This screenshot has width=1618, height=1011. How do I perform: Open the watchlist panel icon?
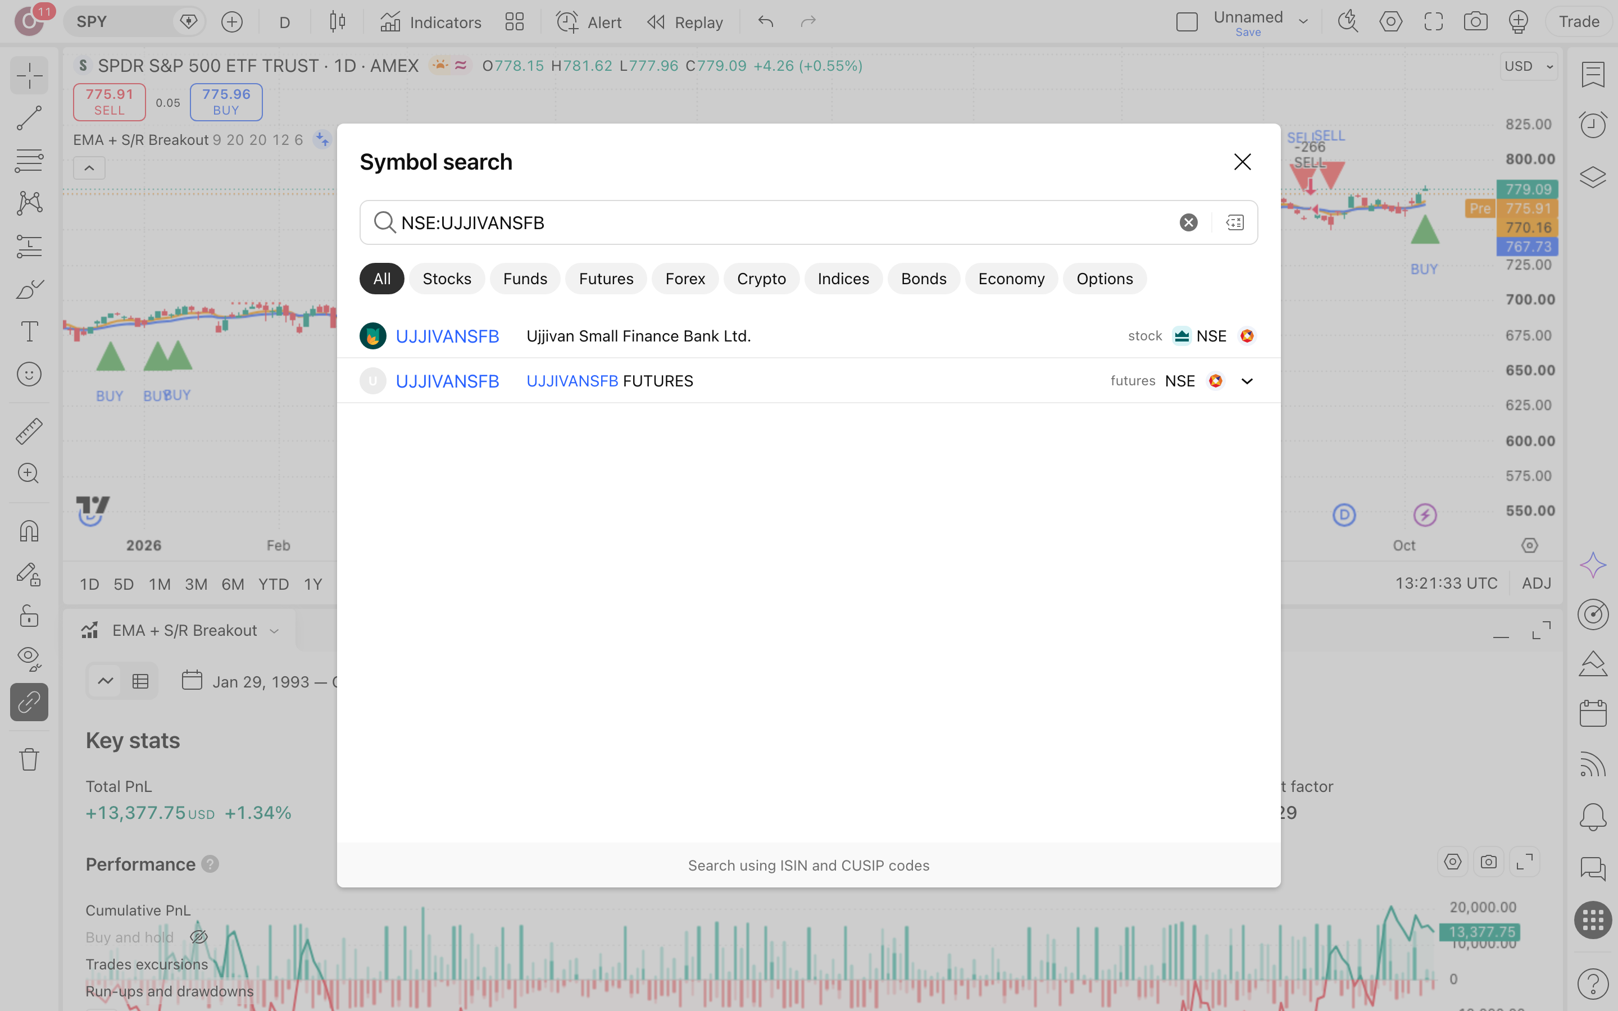click(x=1593, y=75)
